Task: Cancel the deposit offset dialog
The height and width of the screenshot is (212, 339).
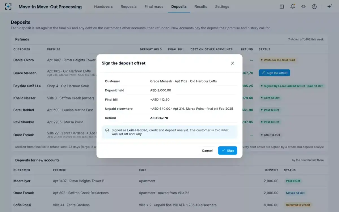Action: pyautogui.click(x=207, y=151)
